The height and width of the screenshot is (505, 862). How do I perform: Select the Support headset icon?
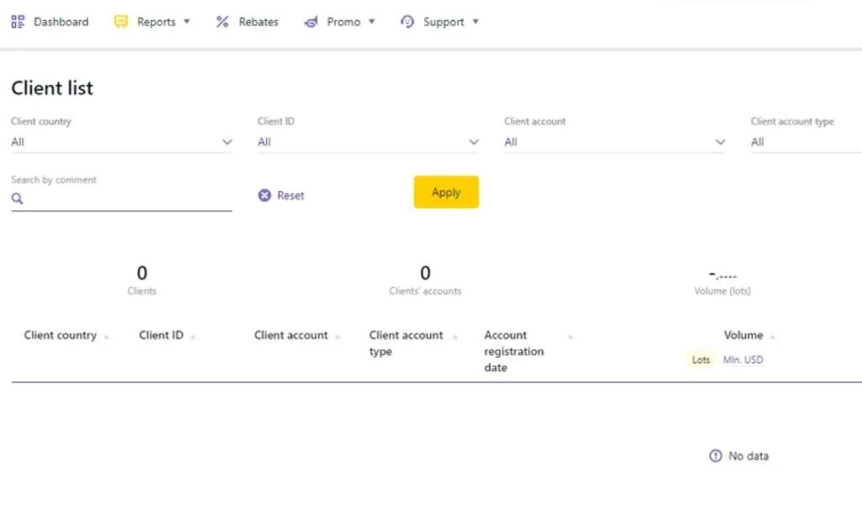[408, 22]
